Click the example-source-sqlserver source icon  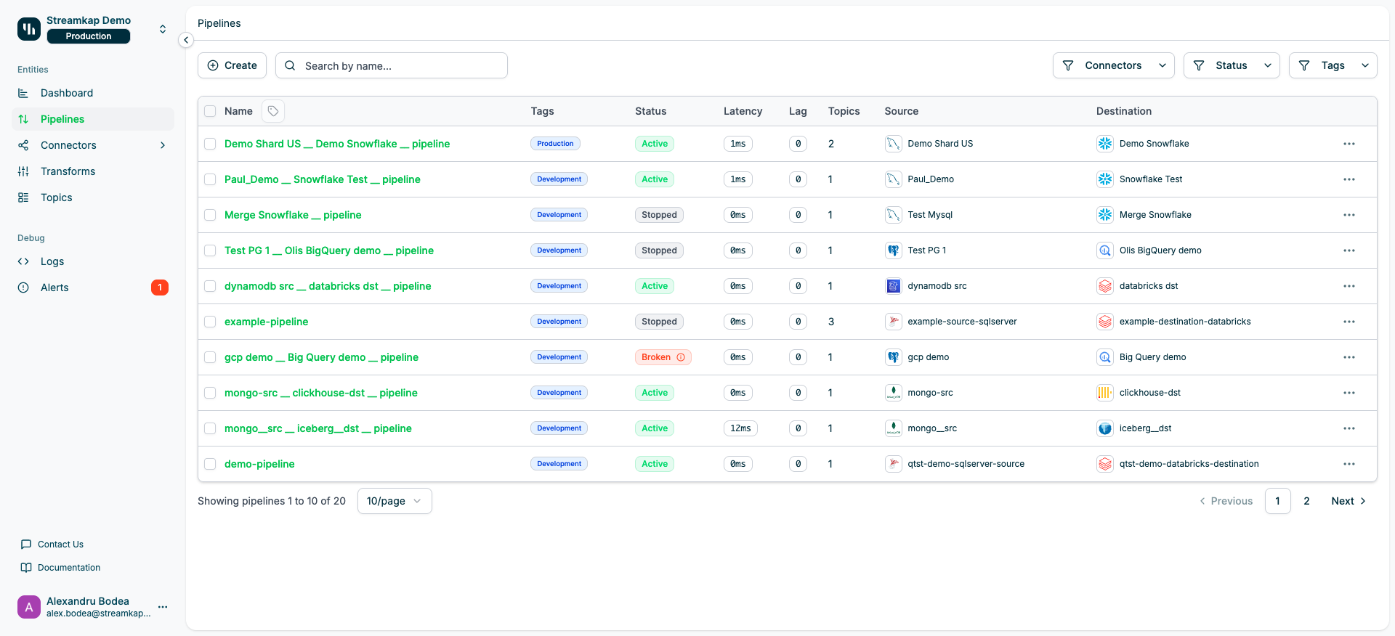pyautogui.click(x=893, y=322)
